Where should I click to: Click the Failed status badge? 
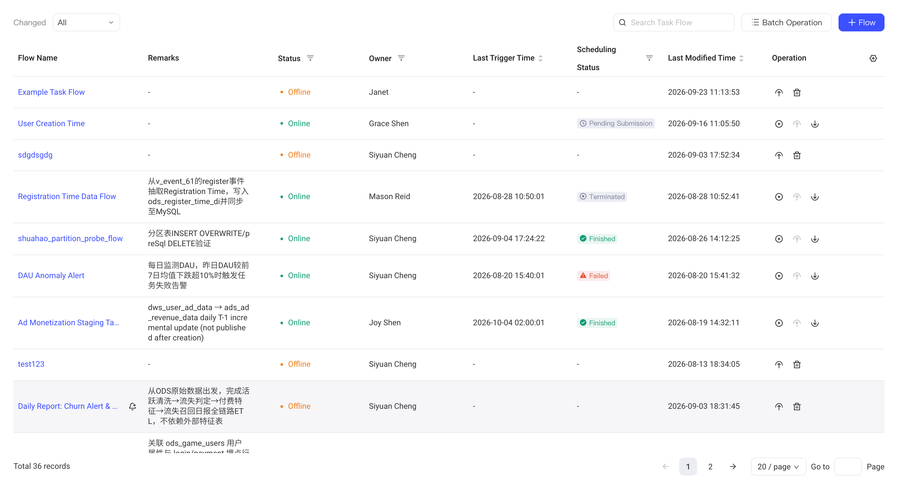click(593, 276)
